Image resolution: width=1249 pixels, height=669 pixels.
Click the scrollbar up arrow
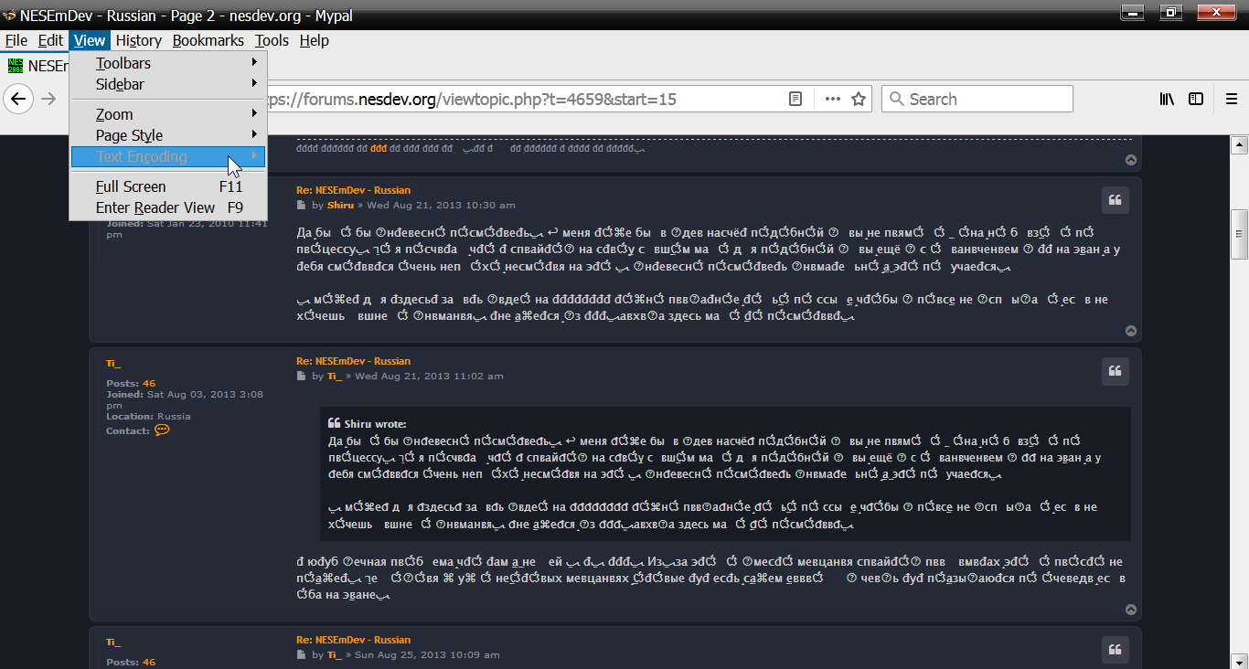1240,143
